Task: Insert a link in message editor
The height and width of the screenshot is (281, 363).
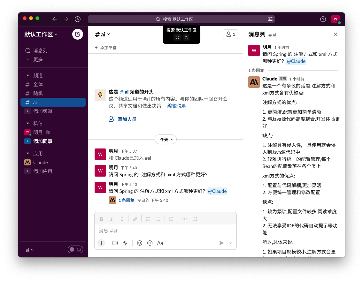Action: coord(135,219)
